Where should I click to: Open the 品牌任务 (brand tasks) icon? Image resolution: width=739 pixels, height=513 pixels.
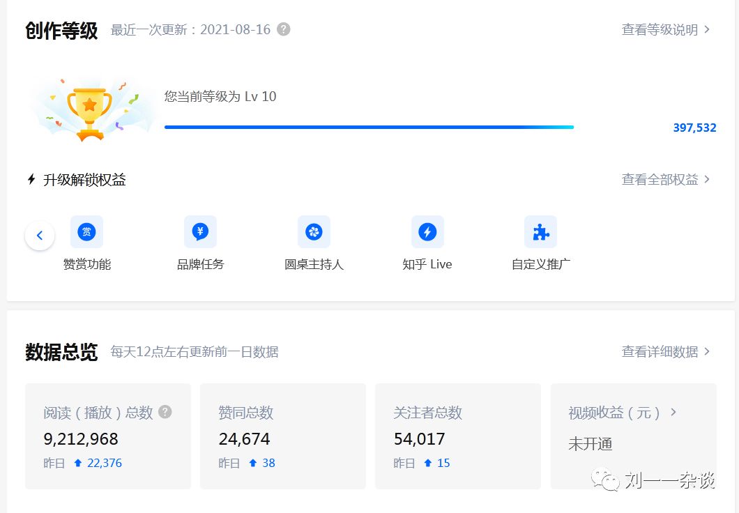click(x=200, y=231)
